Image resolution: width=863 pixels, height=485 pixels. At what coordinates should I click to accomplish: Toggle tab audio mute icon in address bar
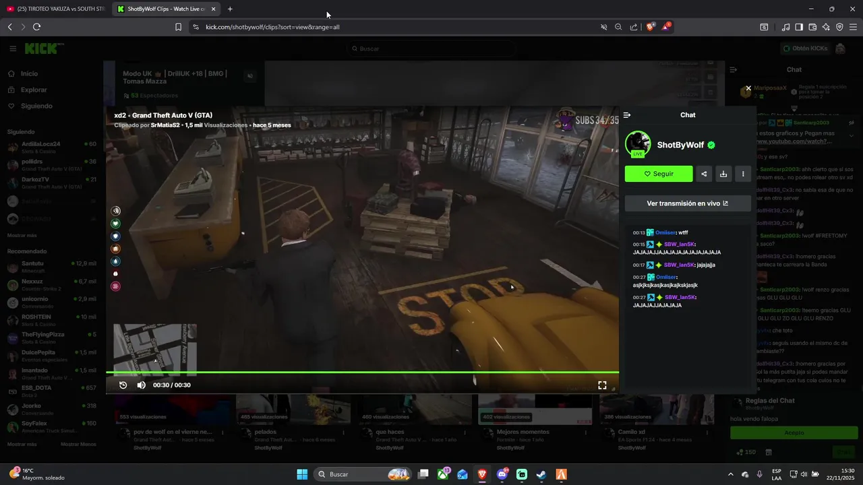tap(604, 27)
